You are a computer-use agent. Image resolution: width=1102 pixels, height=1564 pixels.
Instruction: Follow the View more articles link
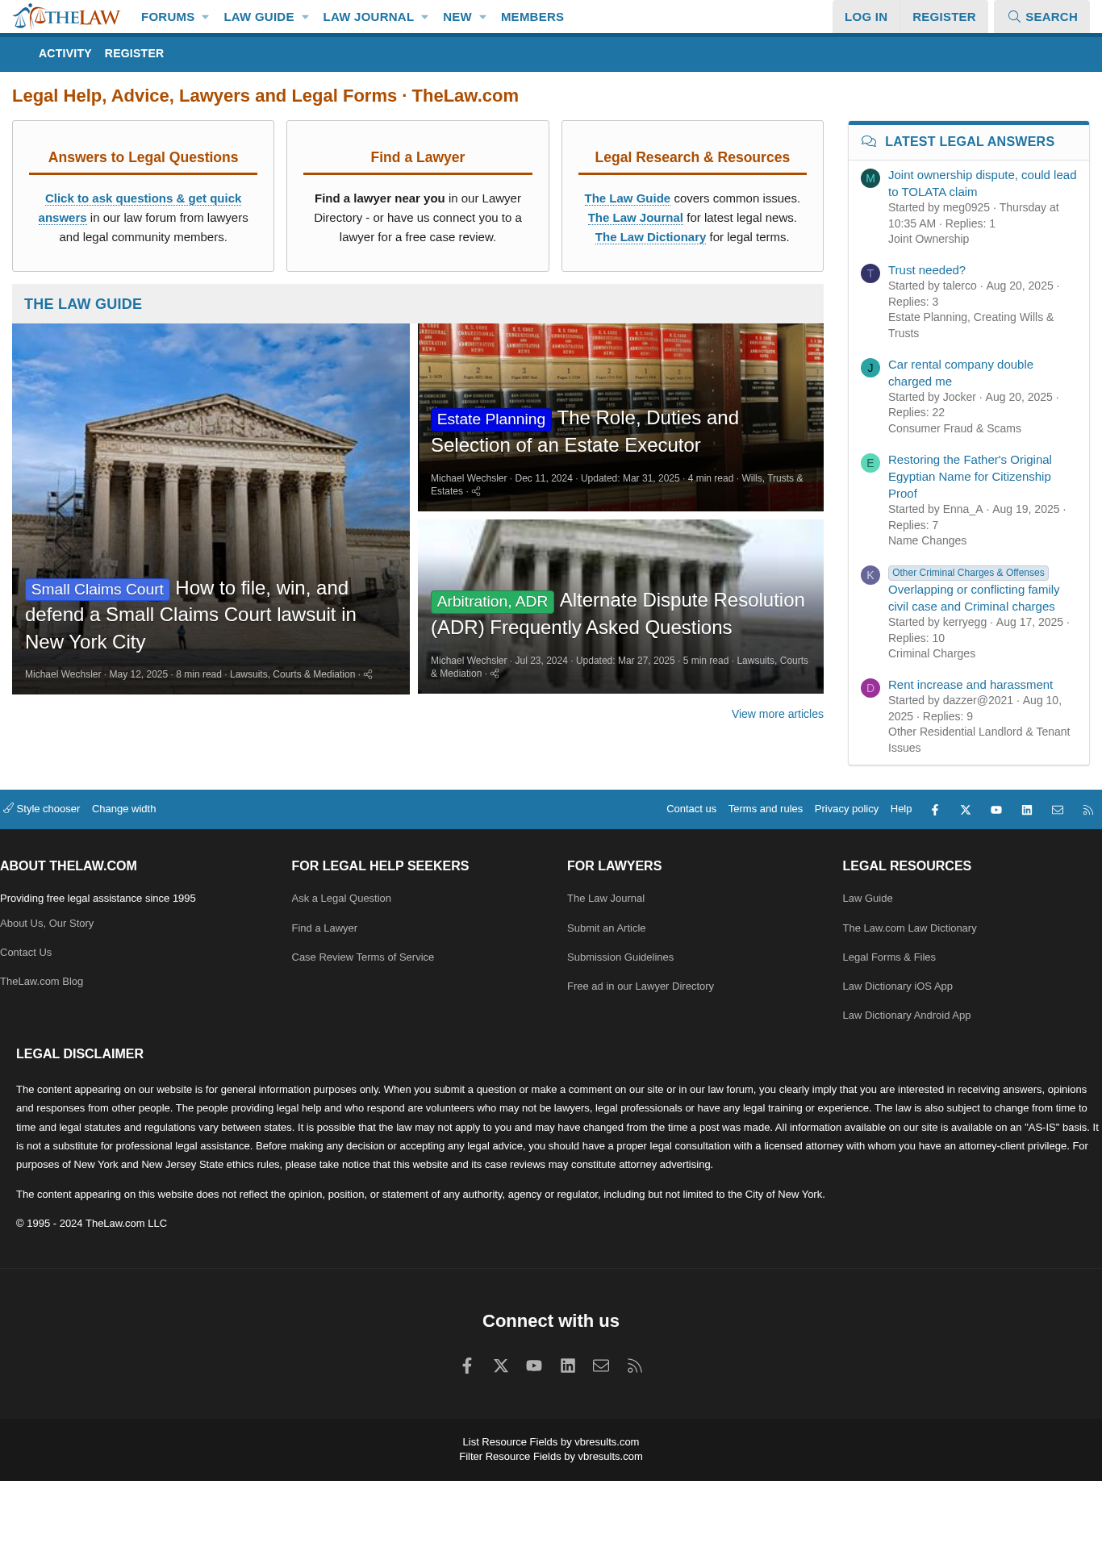pos(778,714)
